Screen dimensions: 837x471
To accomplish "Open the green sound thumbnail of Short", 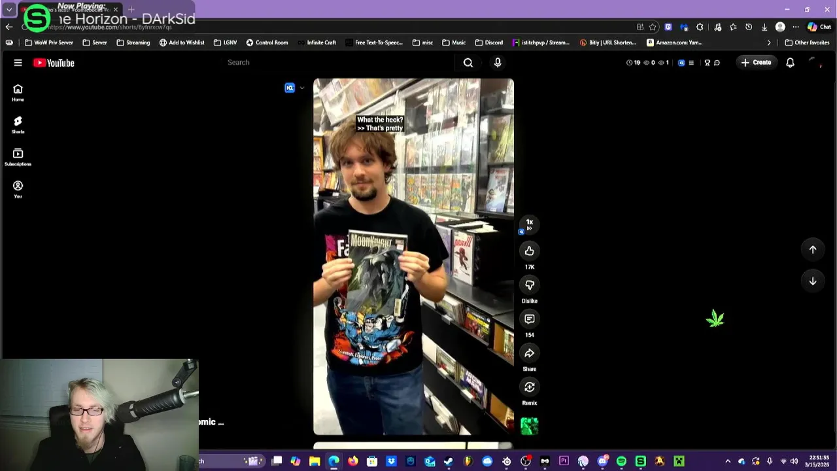I will 530,426.
